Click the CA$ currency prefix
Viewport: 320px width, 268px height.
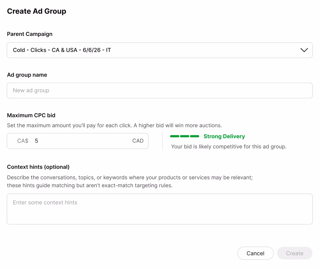pyautogui.click(x=23, y=141)
